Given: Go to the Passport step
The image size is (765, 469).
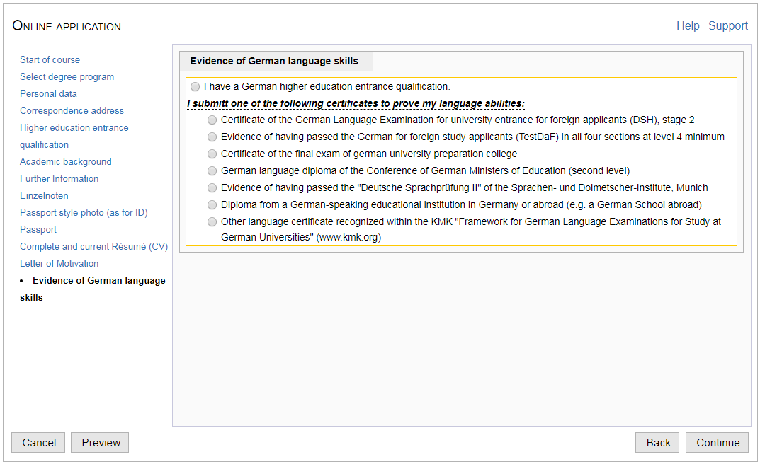Looking at the screenshot, I should coord(38,230).
